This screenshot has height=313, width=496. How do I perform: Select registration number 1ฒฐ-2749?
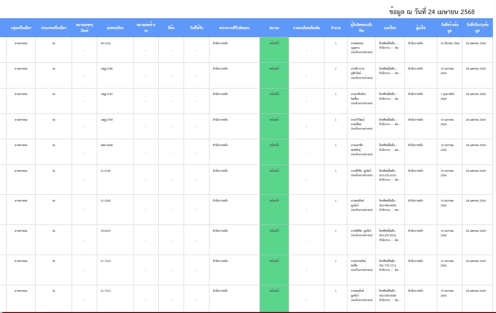coord(107,120)
